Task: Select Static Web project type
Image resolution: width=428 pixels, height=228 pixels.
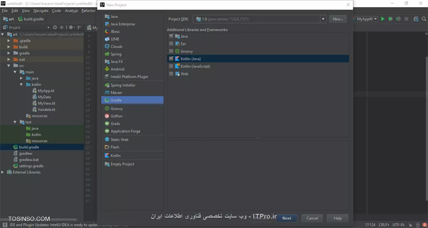Action: click(132, 139)
